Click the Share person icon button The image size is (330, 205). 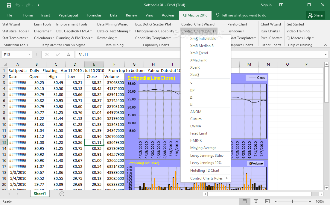(315, 15)
